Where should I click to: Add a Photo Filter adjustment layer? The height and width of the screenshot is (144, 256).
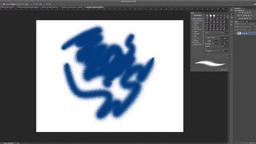coord(246,16)
